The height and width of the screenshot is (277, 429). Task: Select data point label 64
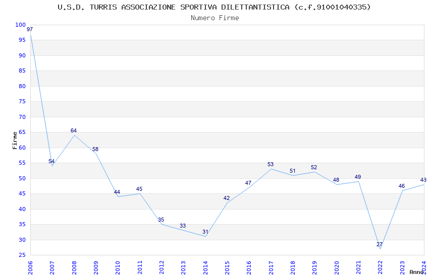point(73,130)
